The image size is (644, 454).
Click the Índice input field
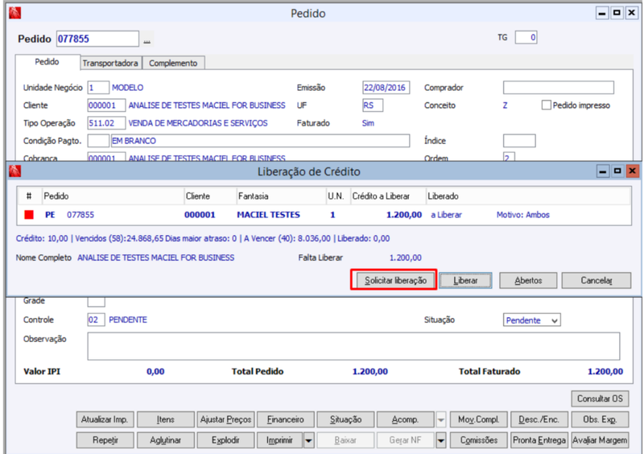pos(519,141)
